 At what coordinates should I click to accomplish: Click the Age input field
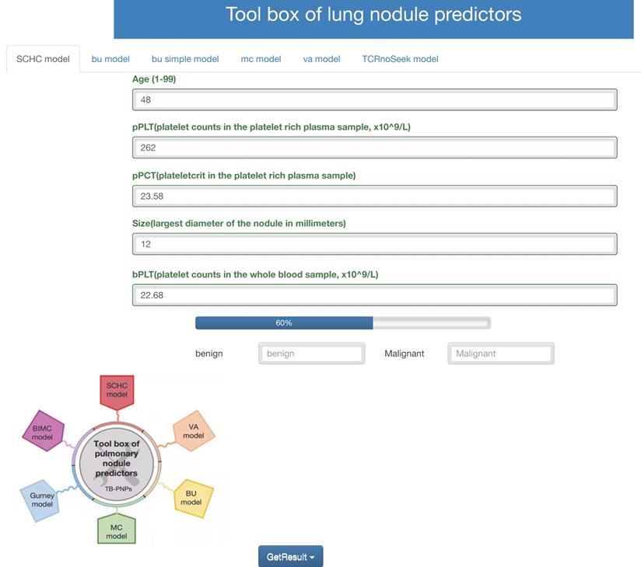[x=374, y=99]
